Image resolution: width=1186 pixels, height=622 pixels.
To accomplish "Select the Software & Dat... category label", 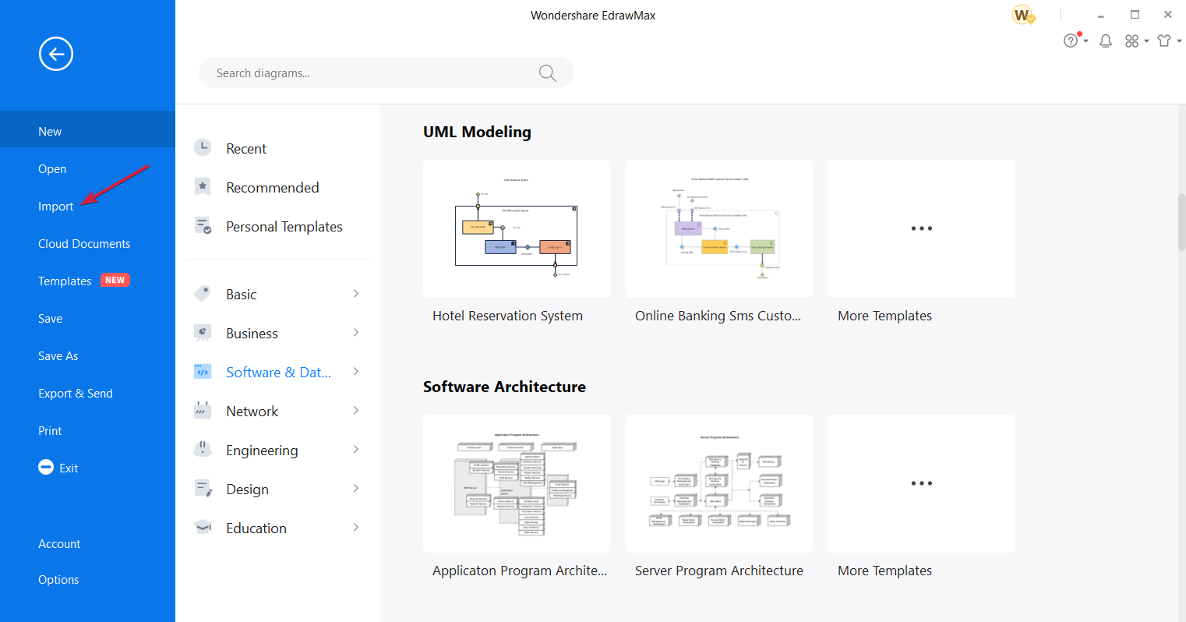I will [278, 372].
